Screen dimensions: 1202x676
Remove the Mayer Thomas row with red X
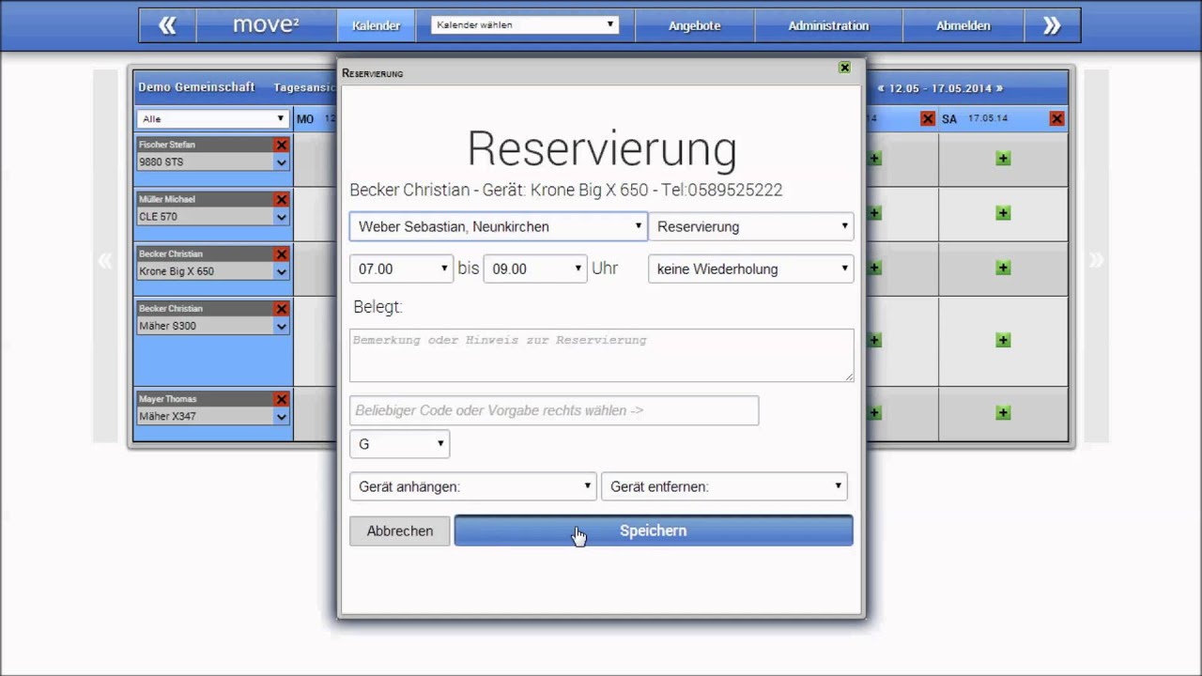[x=281, y=399]
